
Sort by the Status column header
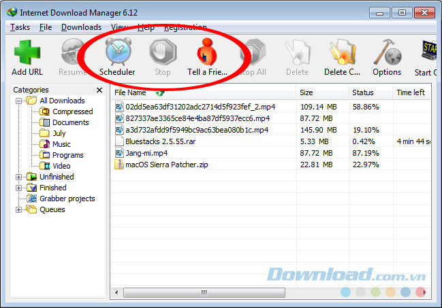point(370,92)
